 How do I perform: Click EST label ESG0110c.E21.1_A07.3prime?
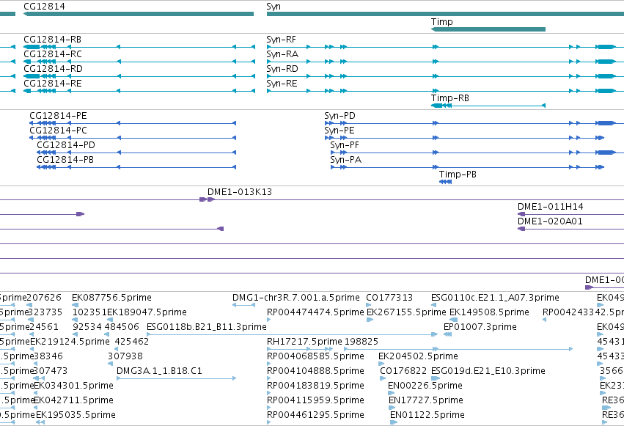click(495, 298)
